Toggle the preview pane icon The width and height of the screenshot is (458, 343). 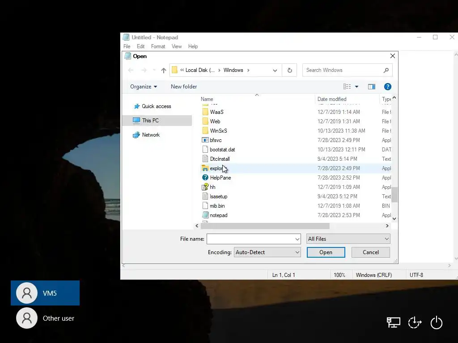pyautogui.click(x=372, y=87)
